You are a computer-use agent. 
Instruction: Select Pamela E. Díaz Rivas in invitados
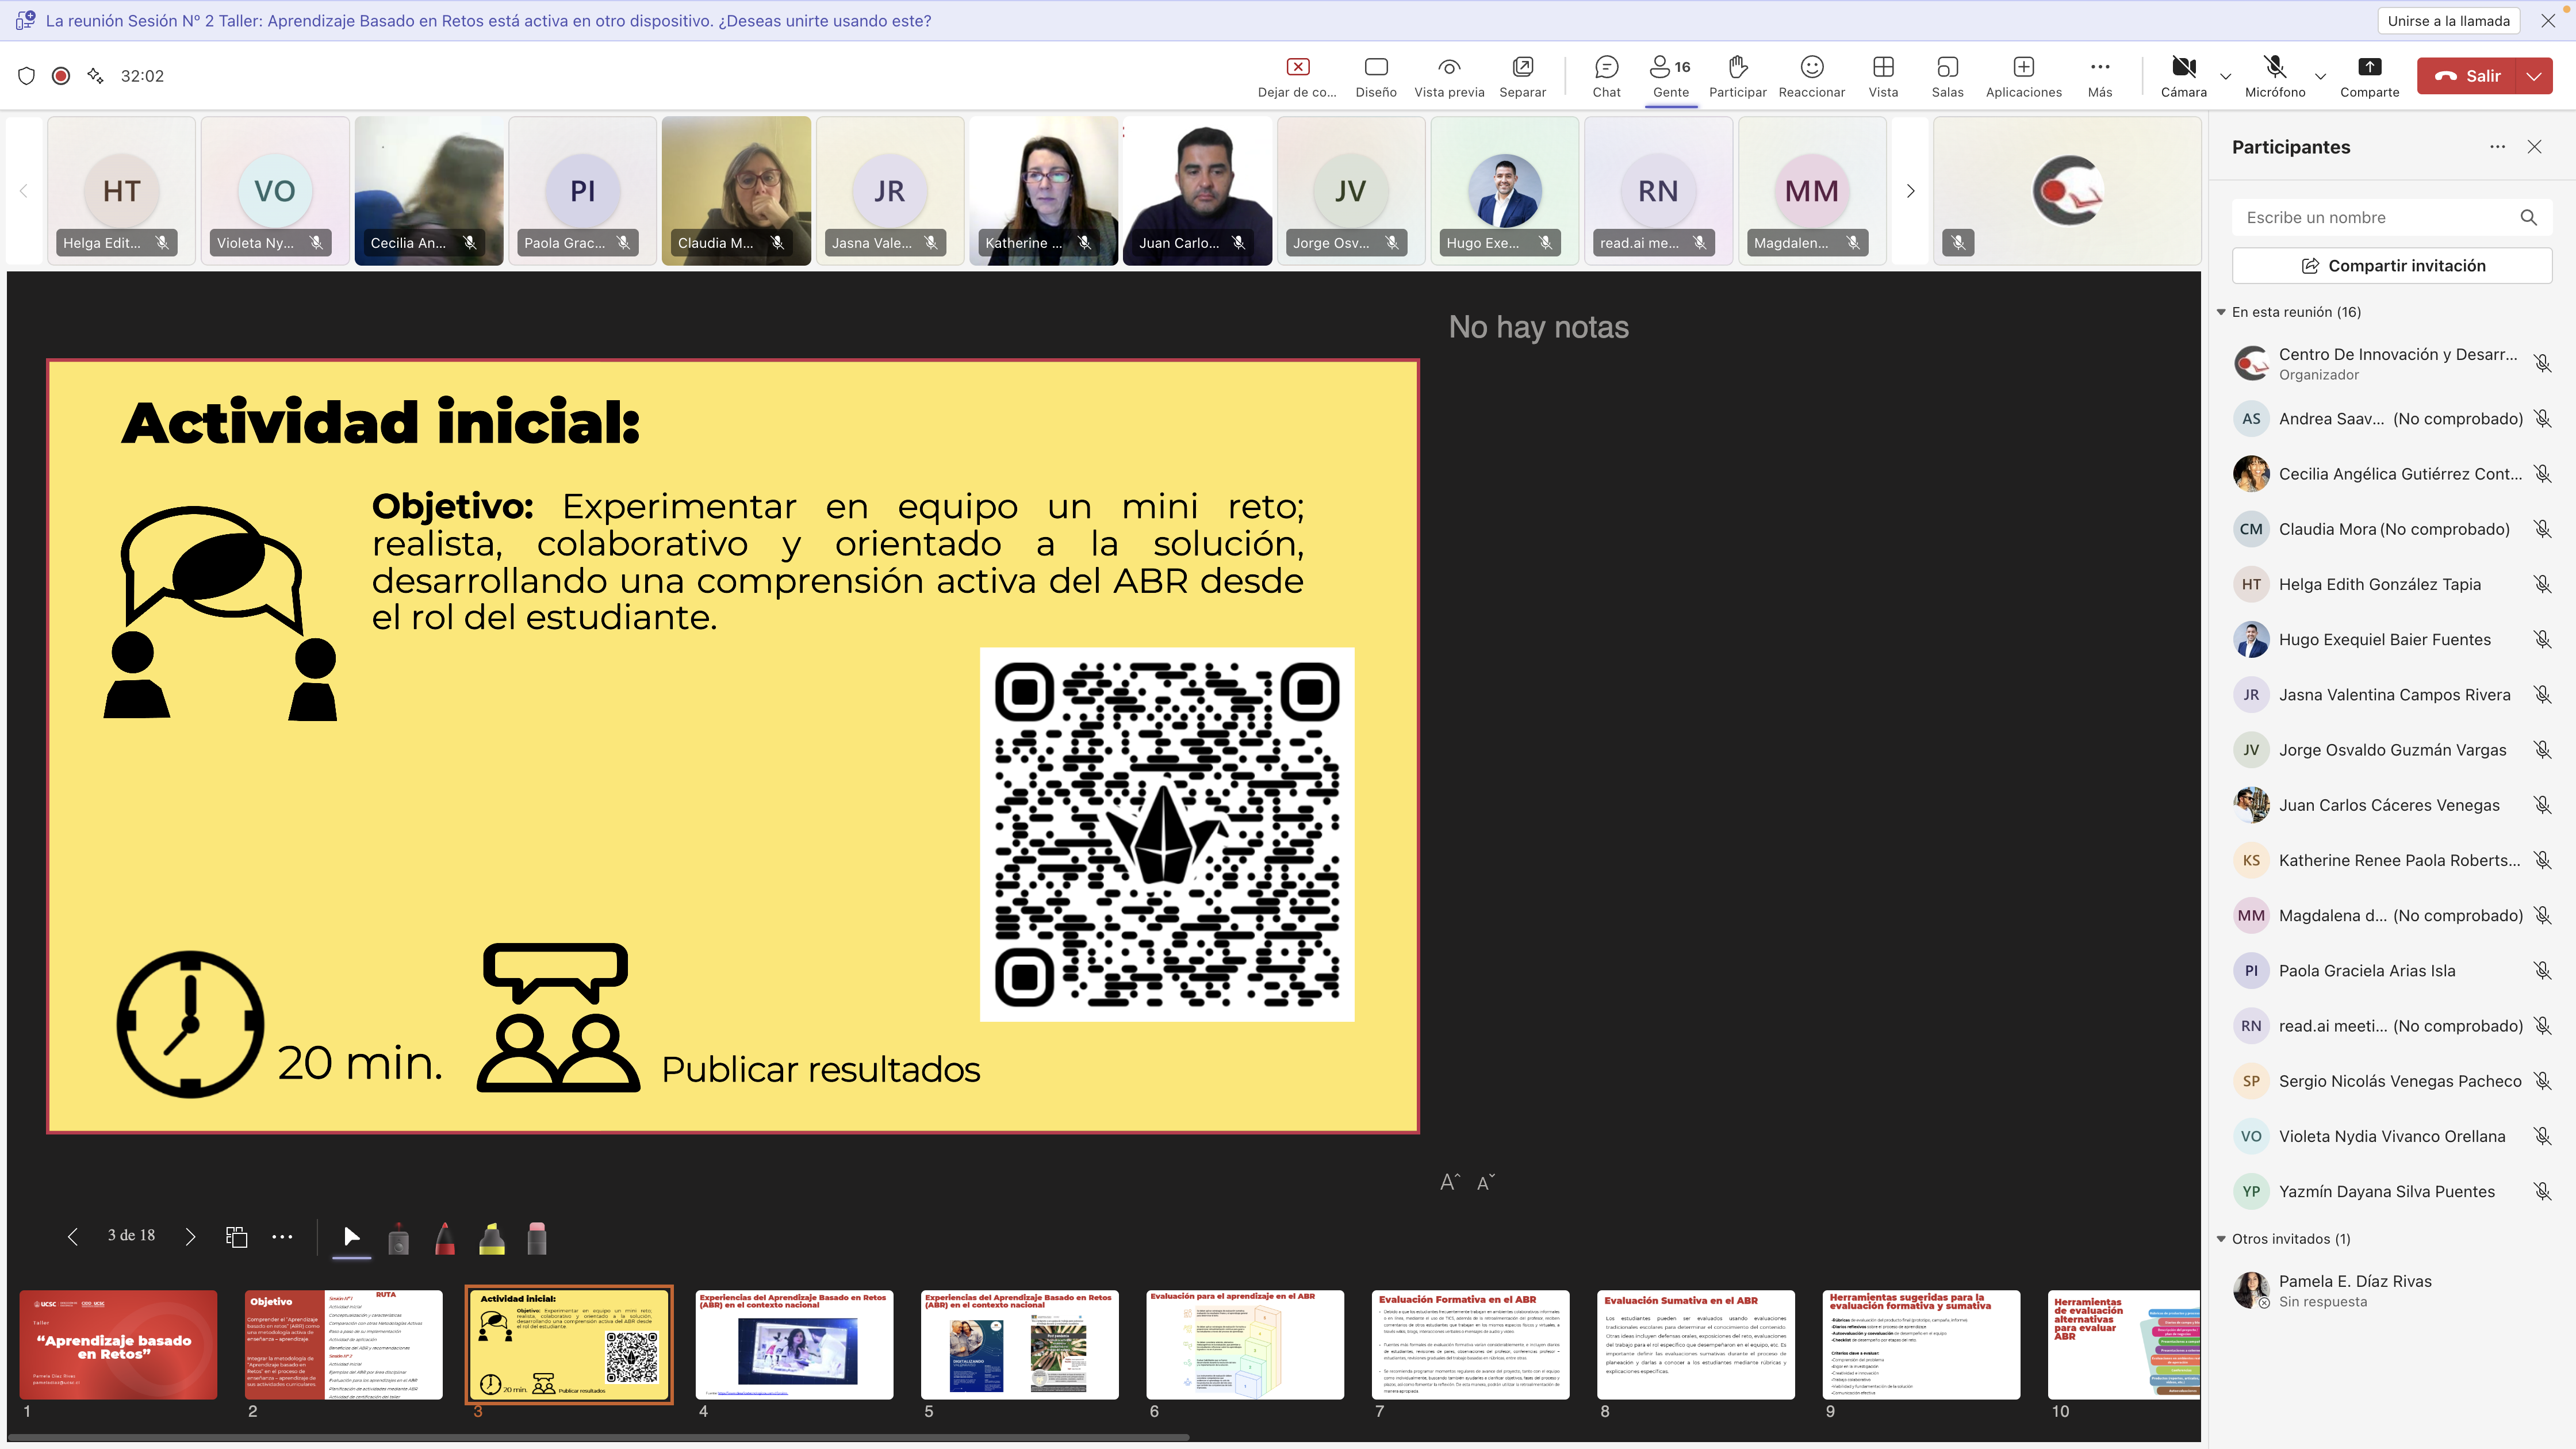(x=2391, y=1290)
